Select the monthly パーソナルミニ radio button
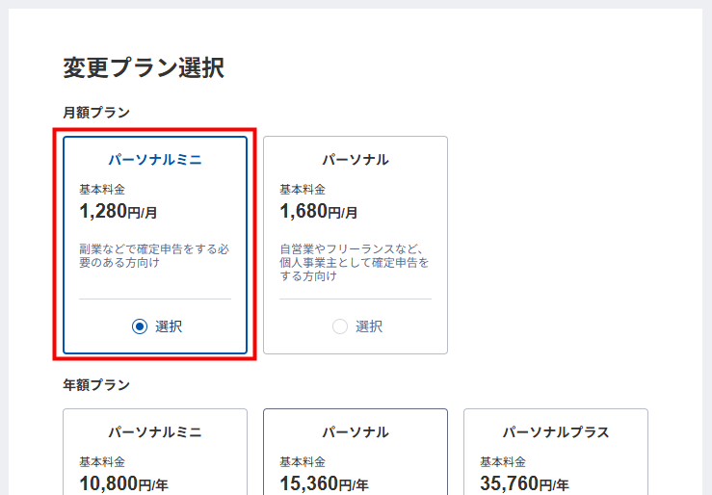Screen dimensions: 712x495 click(140, 326)
